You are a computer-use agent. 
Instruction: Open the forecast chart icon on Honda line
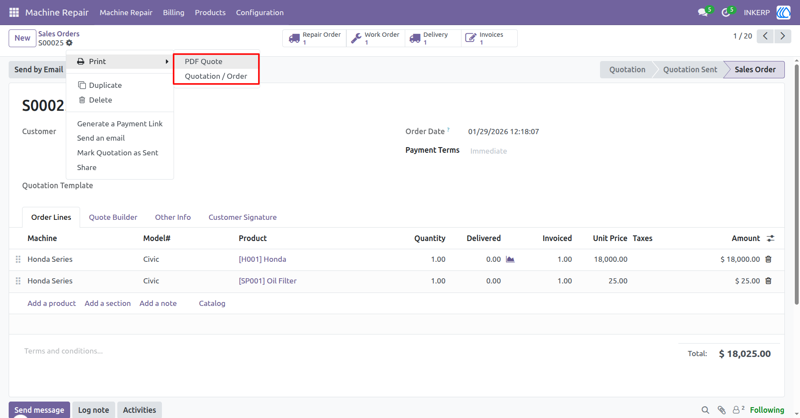tap(510, 259)
